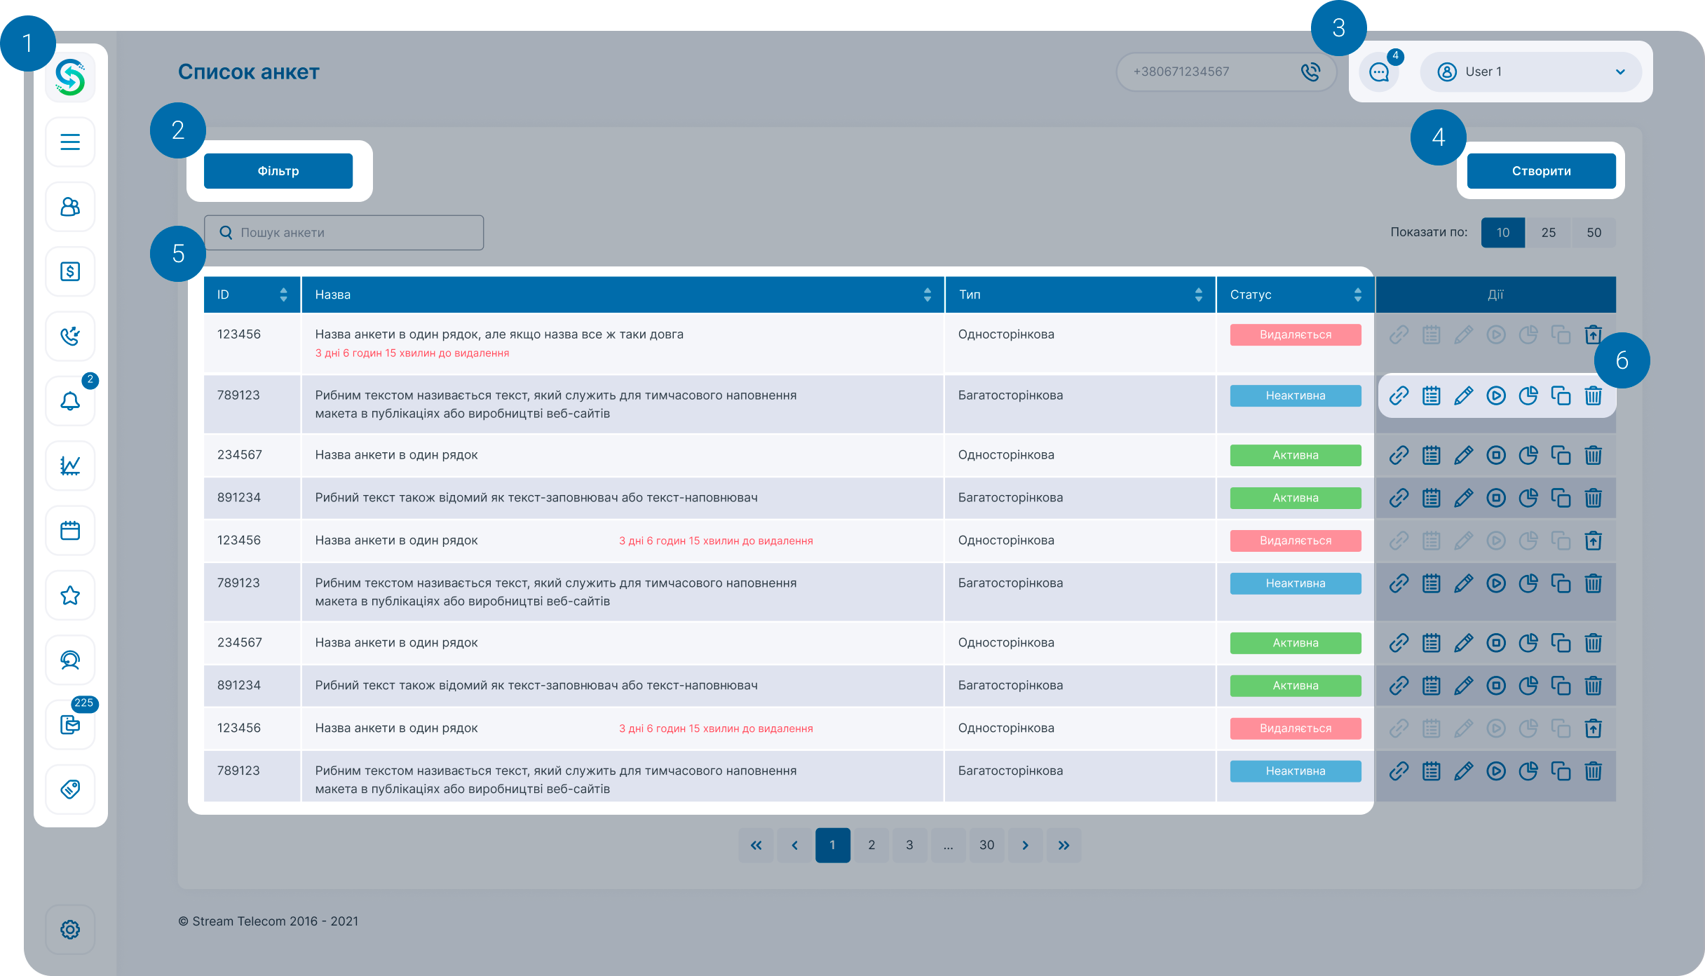Screen dimensions: 1705x976
Task: Open the calendar icon in the sidebar
Action: point(70,531)
